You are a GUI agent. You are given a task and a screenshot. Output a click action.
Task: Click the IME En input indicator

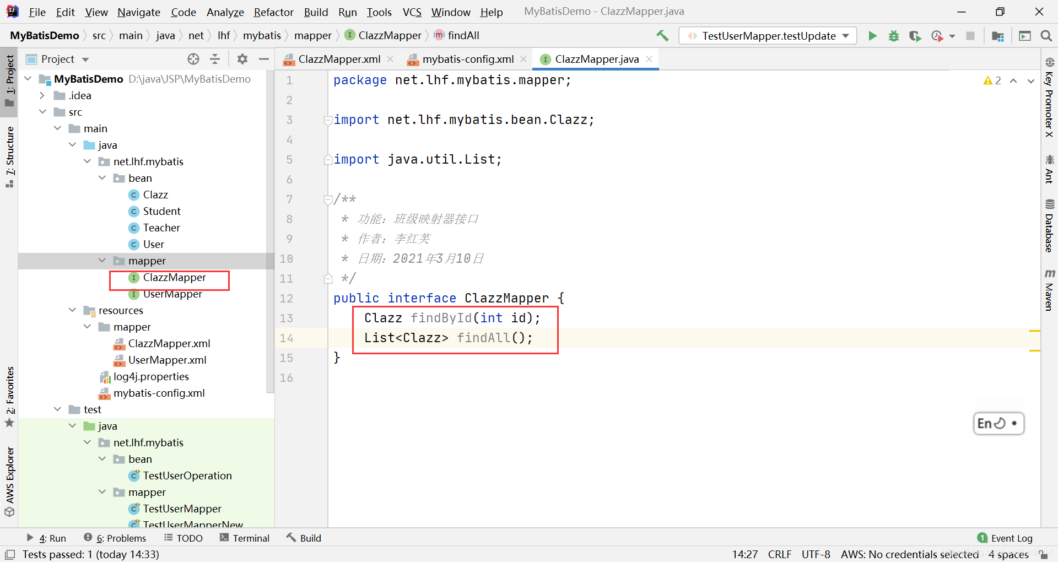pos(998,423)
